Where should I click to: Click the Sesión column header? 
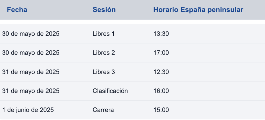click(104, 10)
